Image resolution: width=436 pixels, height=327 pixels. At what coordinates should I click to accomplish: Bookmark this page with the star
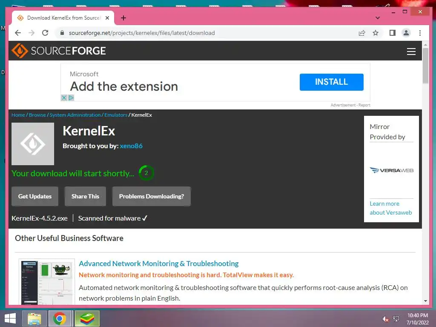(x=376, y=33)
